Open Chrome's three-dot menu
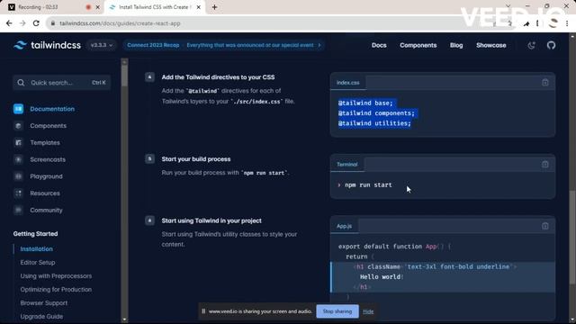The height and width of the screenshot is (324, 576). tap(567, 23)
